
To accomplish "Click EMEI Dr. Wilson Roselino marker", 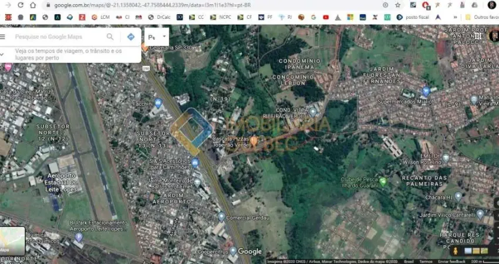I will pos(446,158).
